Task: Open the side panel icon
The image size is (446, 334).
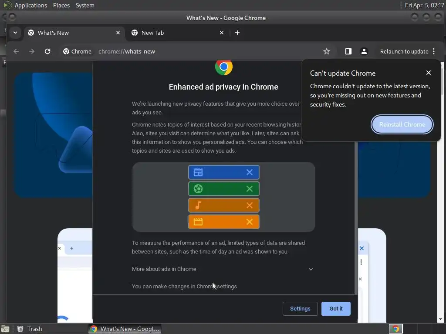Action: tap(348, 51)
